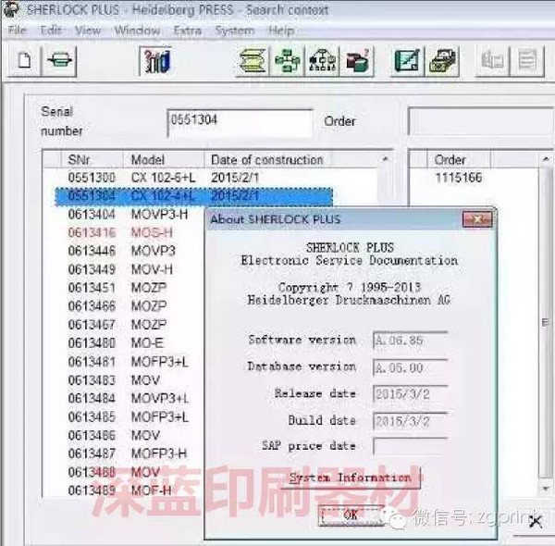Select row 0551300 CX 102-6+L
This screenshot has height=546, width=555.
click(194, 178)
